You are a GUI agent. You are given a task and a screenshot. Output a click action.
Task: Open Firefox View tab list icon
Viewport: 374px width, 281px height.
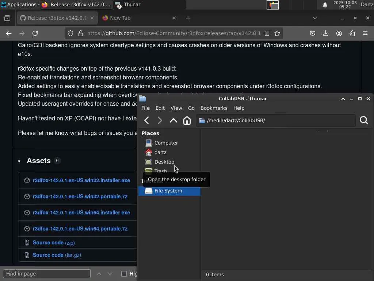(7, 18)
